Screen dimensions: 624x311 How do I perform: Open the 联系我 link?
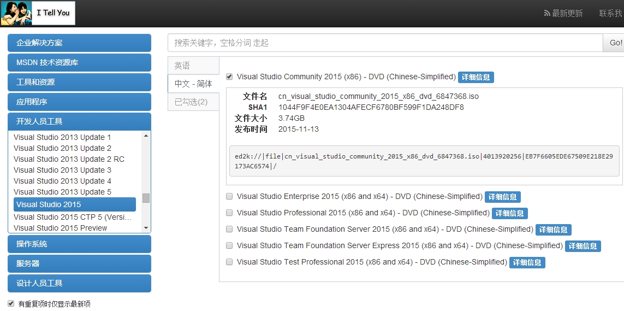tap(610, 13)
